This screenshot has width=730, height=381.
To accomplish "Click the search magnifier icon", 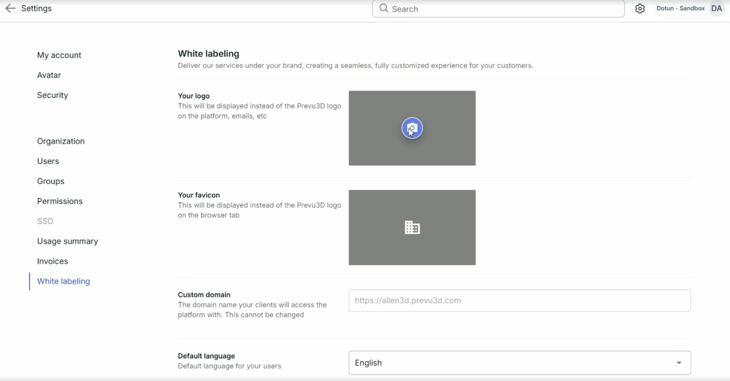I will tap(384, 9).
